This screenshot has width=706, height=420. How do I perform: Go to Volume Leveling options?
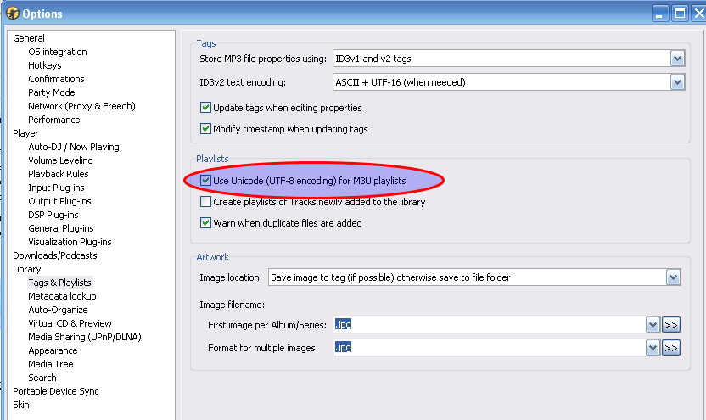pyautogui.click(x=60, y=160)
